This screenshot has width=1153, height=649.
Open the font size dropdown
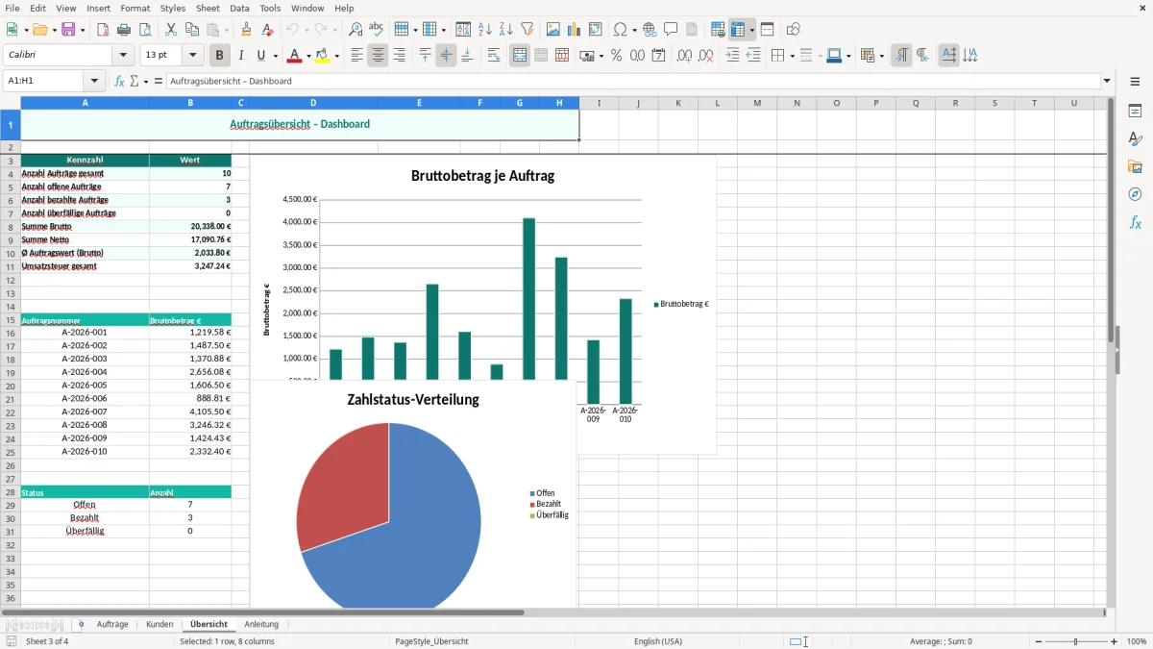click(x=193, y=56)
